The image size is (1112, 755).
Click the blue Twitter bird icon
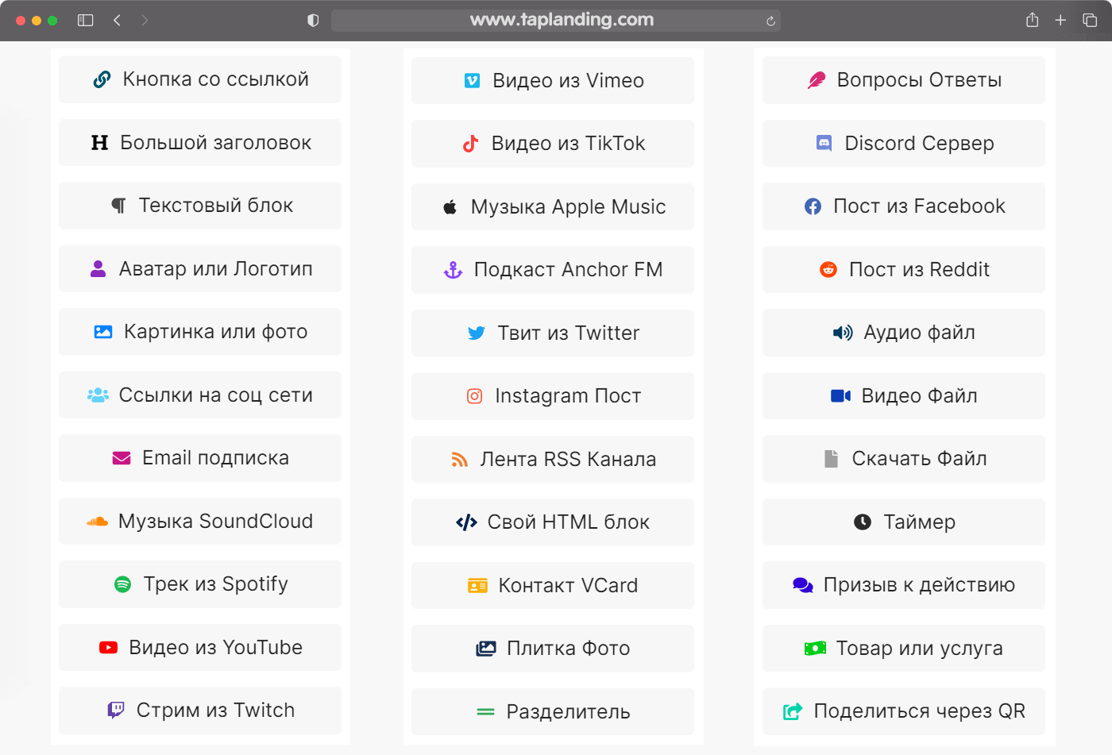point(477,333)
